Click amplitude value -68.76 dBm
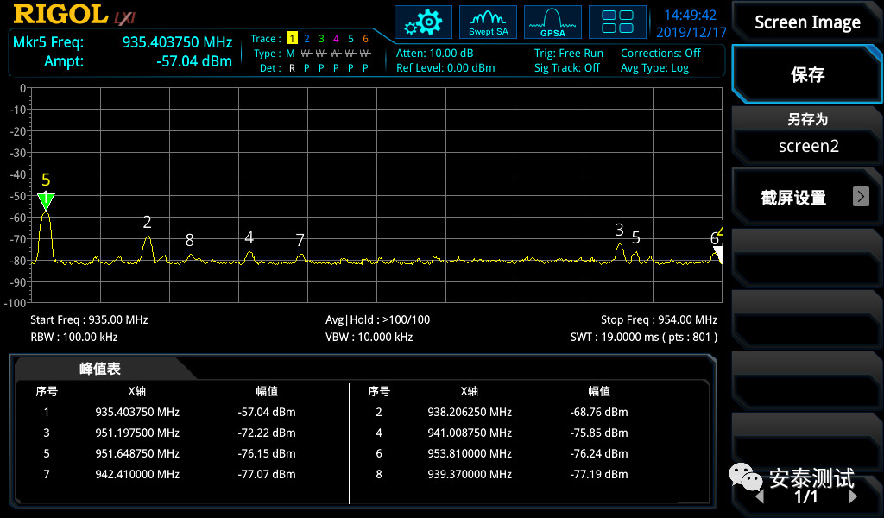The width and height of the screenshot is (884, 518). point(599,412)
